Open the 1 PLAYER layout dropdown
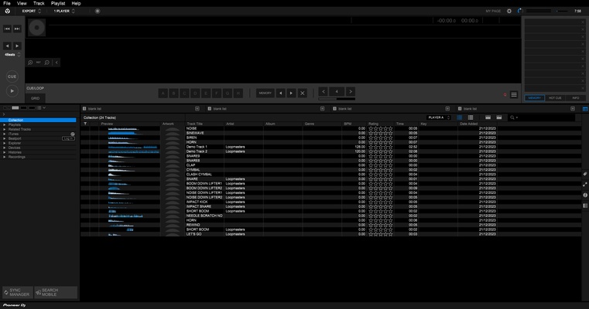 pos(64,11)
